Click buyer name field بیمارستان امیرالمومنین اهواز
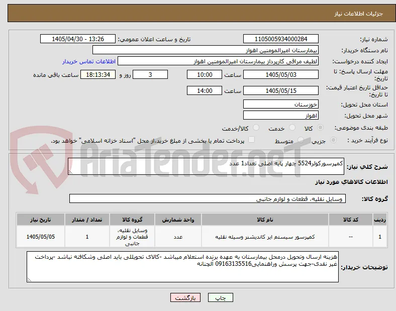This screenshot has height=311, width=396. point(206,50)
